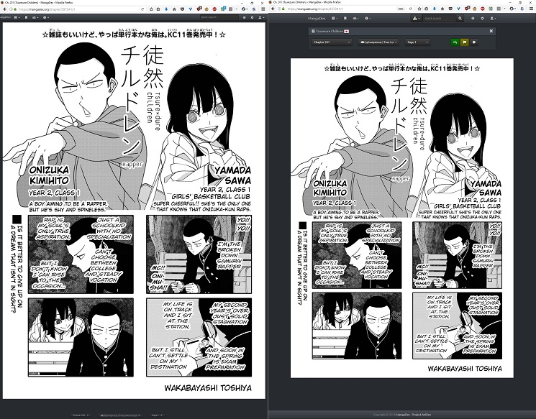Open the Page 1 dropdown in the right window
This screenshot has width=536, height=419.
point(417,42)
